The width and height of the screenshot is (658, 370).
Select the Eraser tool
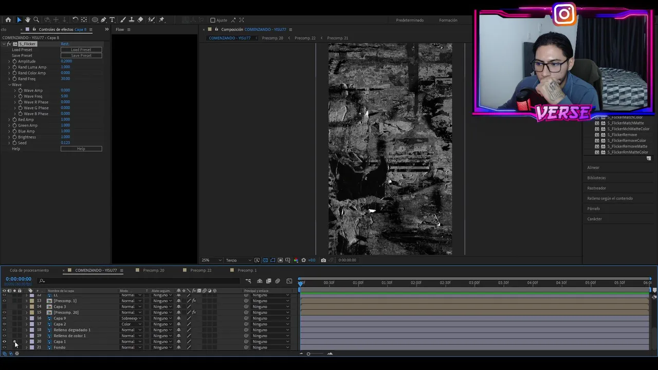tap(140, 20)
